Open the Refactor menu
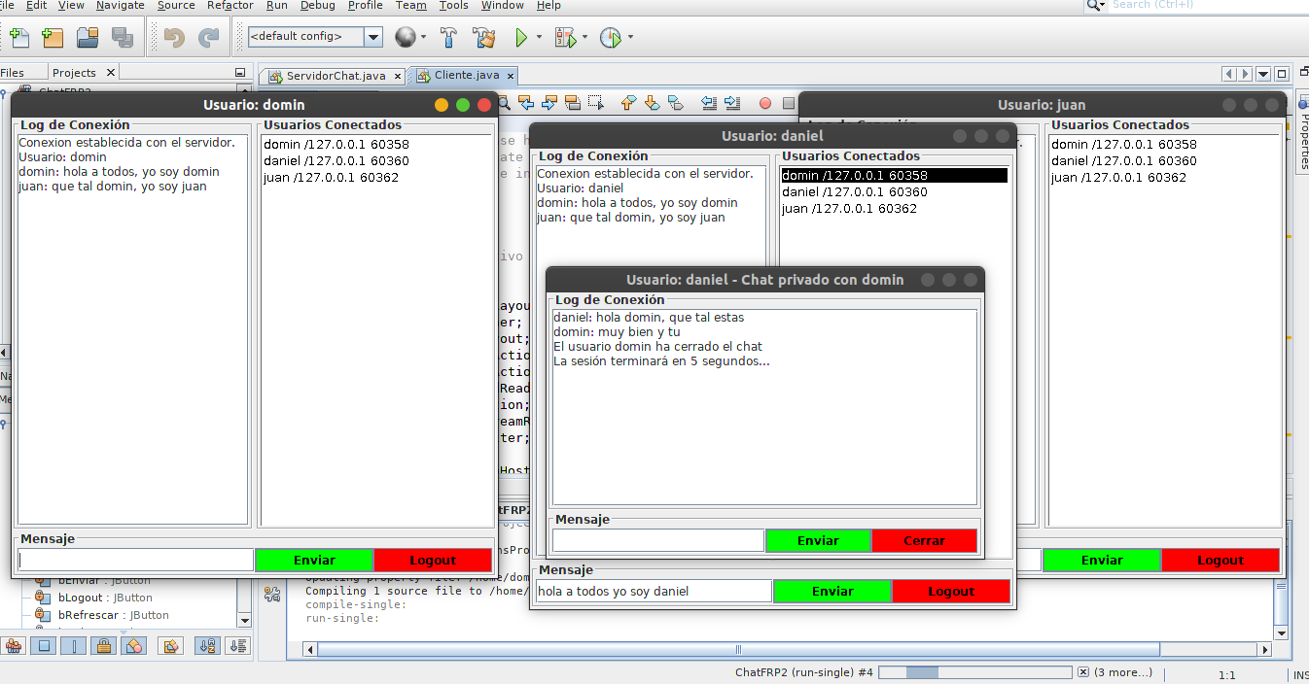1309x684 pixels. [x=230, y=6]
